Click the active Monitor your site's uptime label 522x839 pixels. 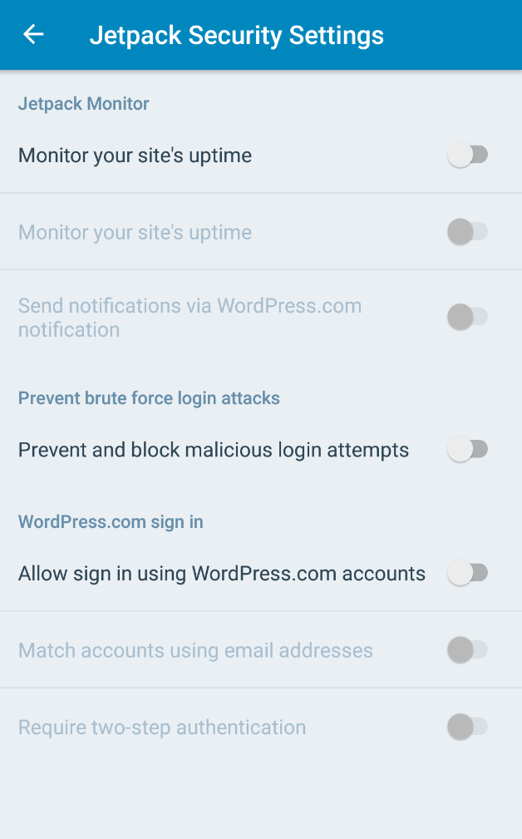click(x=135, y=155)
